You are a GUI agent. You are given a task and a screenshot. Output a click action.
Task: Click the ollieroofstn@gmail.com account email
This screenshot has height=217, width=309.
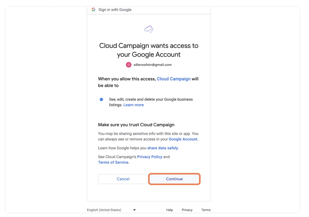[153, 65]
